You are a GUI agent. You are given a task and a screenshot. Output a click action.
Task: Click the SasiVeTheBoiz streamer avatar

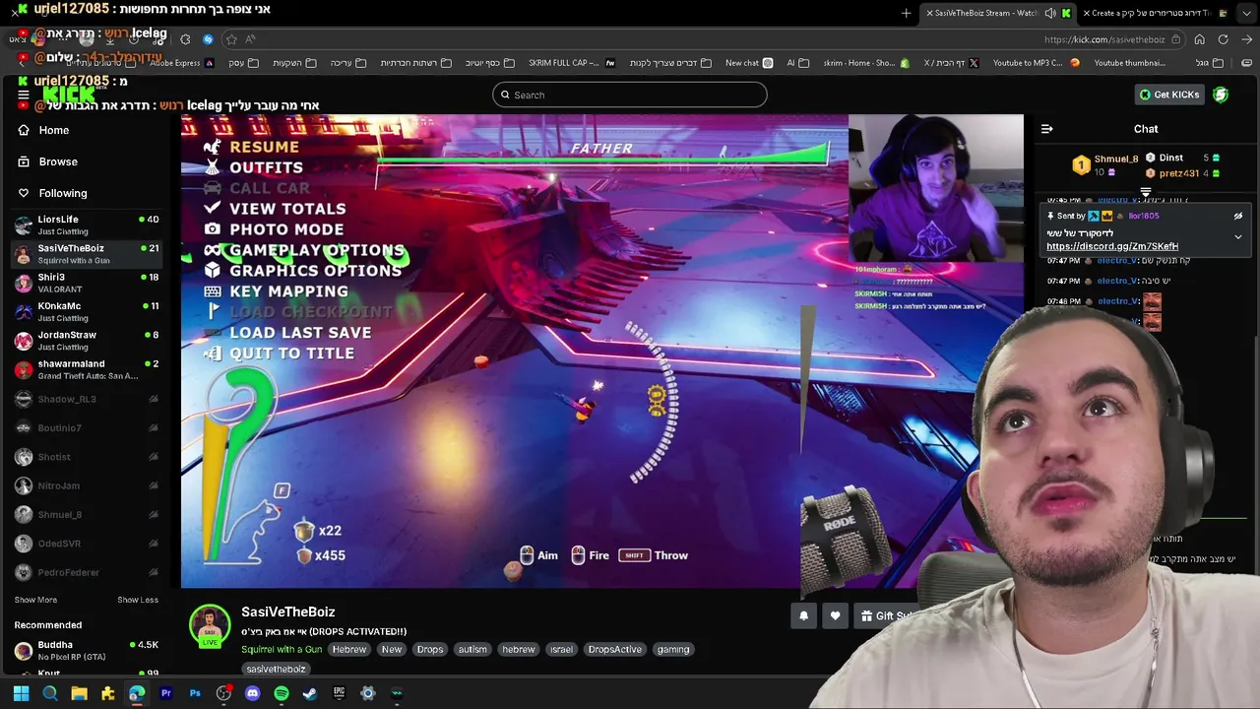[210, 625]
